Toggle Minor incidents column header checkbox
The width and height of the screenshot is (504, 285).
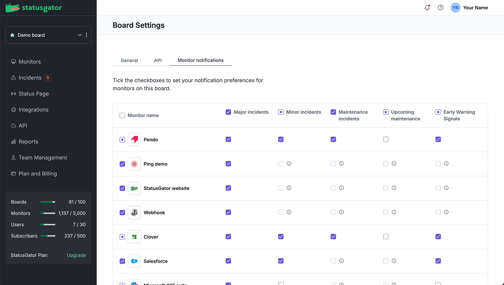point(281,112)
